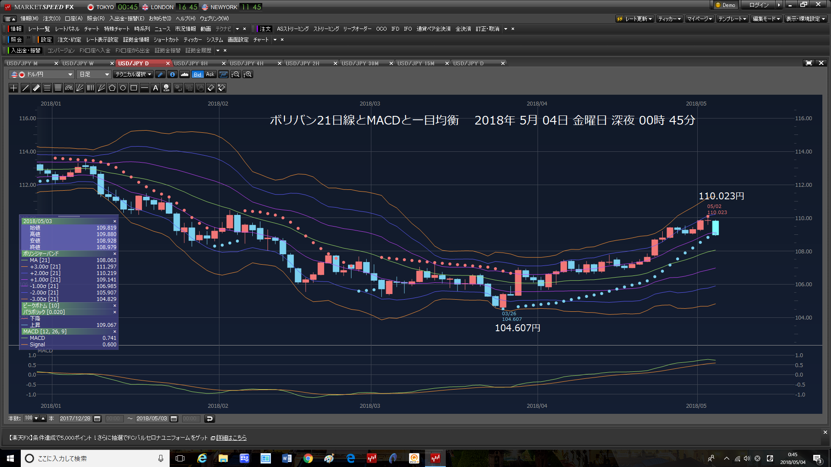Click the ログイン button
The width and height of the screenshot is (831, 467).
point(759,5)
